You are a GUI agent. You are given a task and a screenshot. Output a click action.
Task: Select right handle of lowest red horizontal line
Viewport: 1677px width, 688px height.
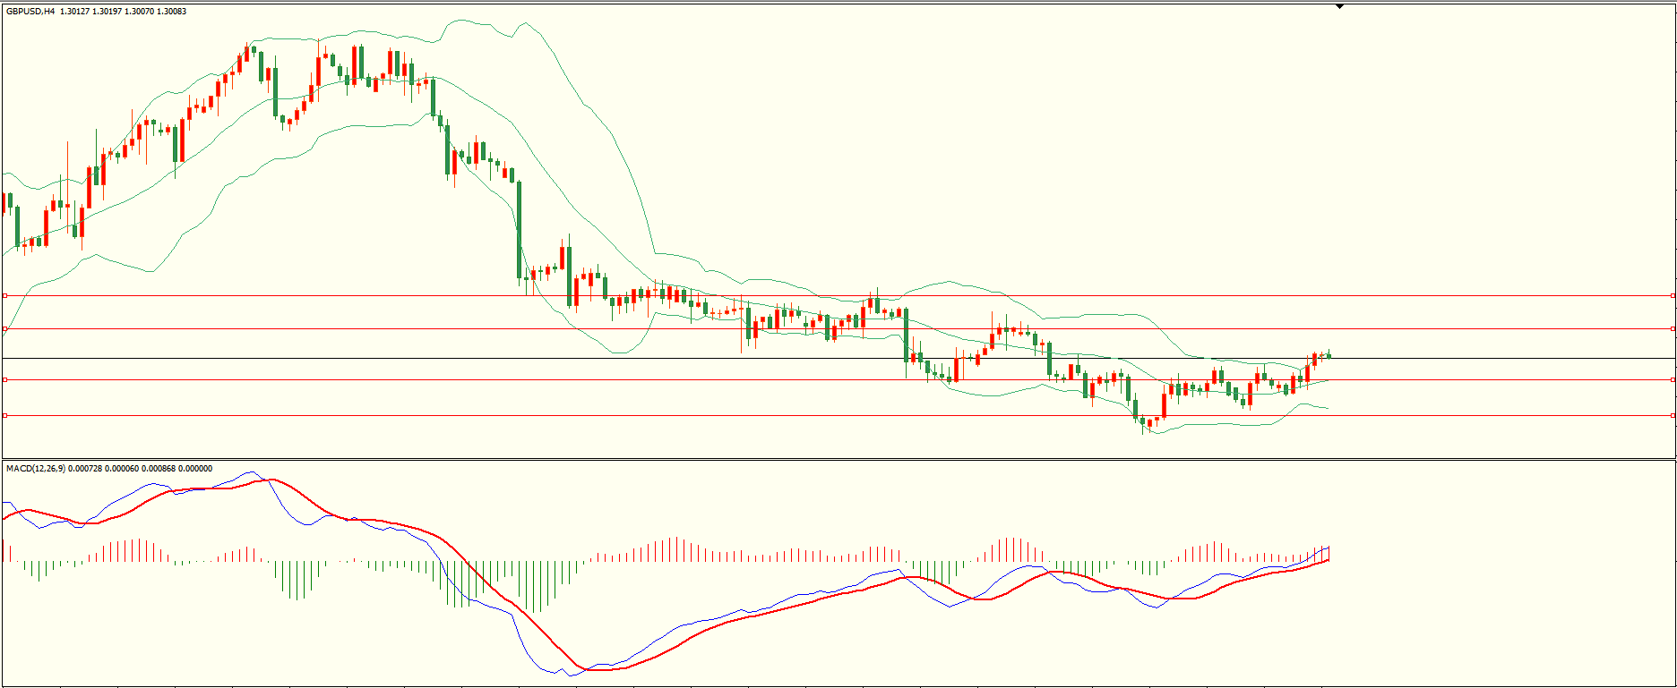(x=1673, y=415)
